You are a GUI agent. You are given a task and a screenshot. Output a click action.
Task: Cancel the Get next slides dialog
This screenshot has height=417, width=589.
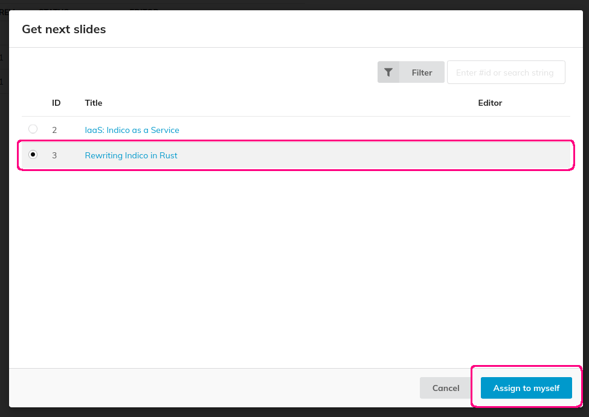(445, 388)
